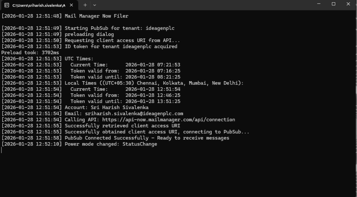Click the "PubSub Connected Successfully" message
The width and height of the screenshot is (357, 197).
(147, 138)
